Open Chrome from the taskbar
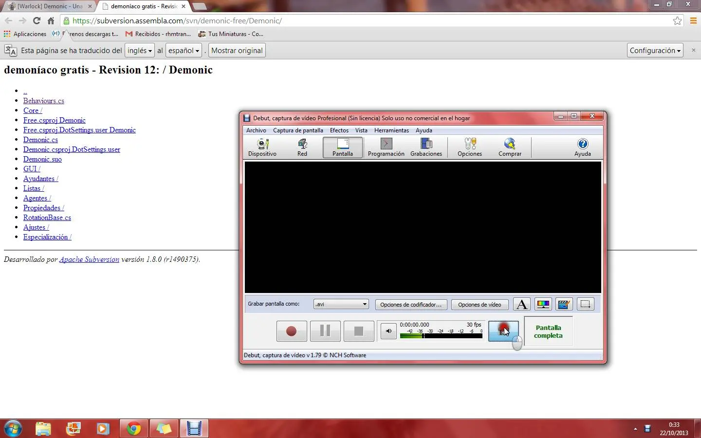Image resolution: width=701 pixels, height=438 pixels. coord(133,428)
